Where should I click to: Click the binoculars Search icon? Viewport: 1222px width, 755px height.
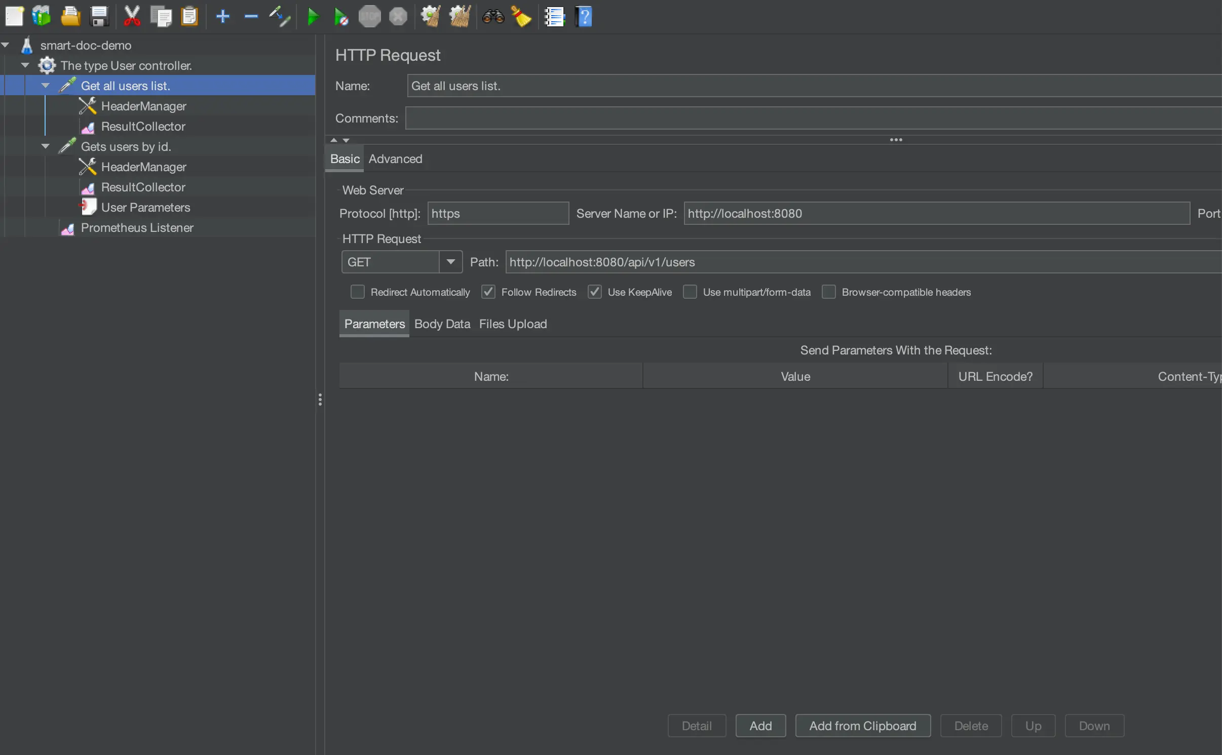tap(493, 17)
